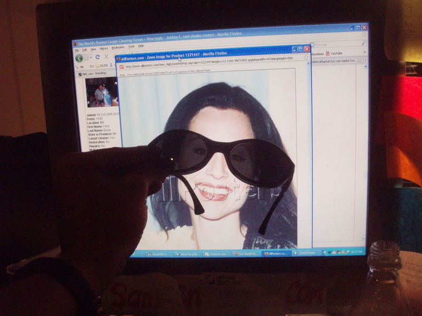
Task: Click the AllPosters favicon in popup address bar
Action: 121,67
